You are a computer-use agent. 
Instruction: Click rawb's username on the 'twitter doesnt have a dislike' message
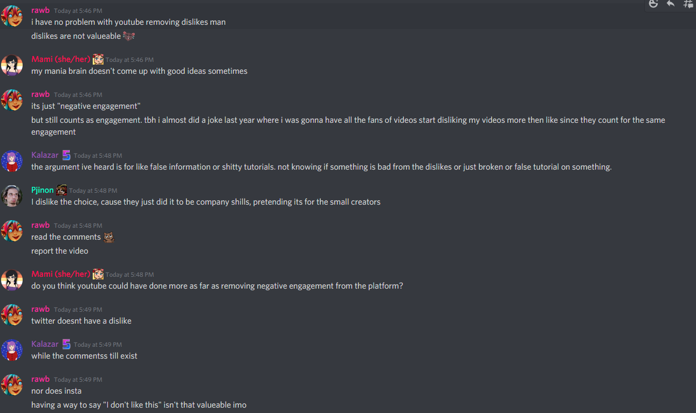coord(40,309)
